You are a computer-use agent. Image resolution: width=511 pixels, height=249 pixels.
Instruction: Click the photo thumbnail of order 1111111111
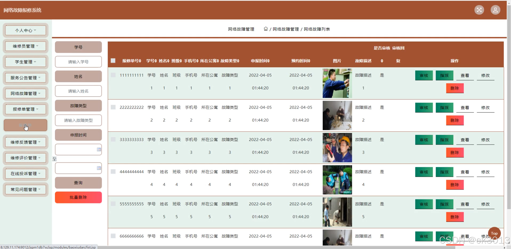(337, 83)
